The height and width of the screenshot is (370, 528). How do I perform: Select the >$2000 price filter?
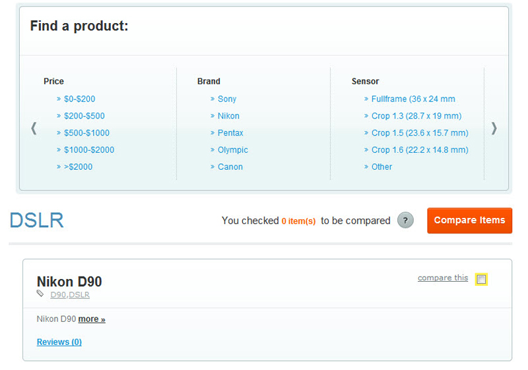(x=78, y=167)
